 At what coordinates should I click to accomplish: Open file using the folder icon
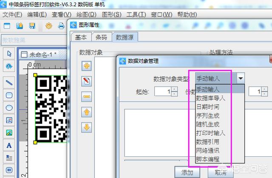[20, 26]
